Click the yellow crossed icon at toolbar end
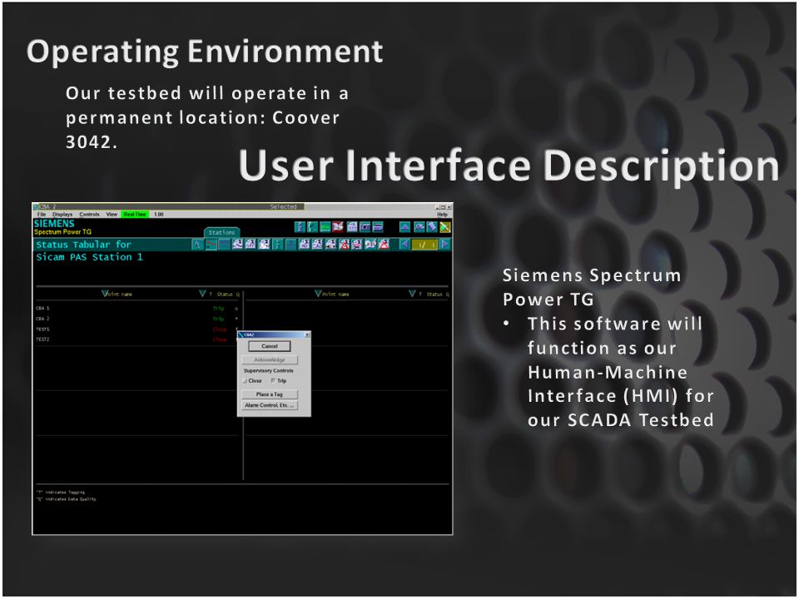 [x=444, y=226]
